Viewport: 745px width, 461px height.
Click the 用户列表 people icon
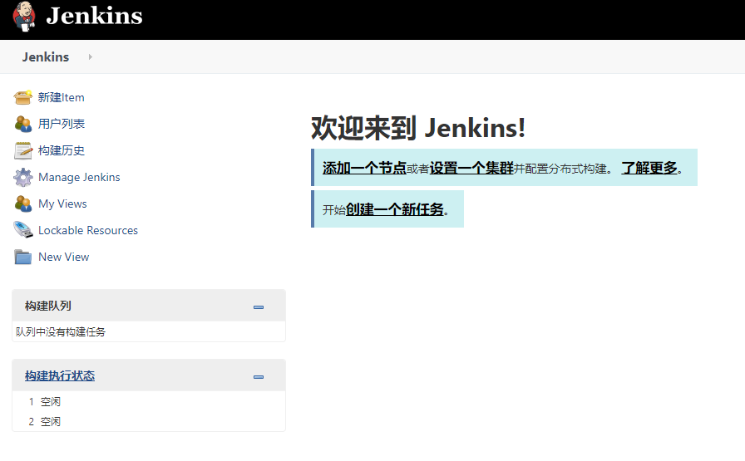(22, 124)
